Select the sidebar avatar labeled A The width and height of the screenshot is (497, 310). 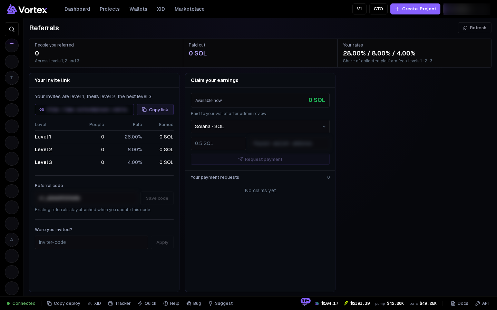click(x=12, y=240)
